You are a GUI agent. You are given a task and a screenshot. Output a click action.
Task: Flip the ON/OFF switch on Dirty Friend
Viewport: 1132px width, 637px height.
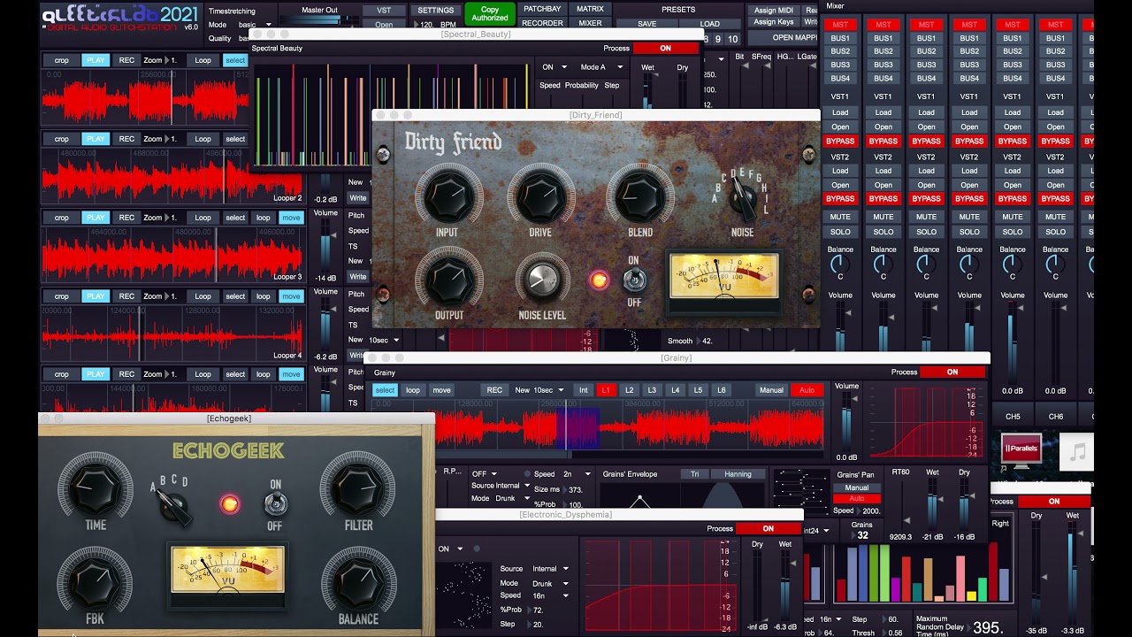click(634, 280)
